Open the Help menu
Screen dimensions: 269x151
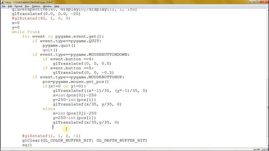(x=57, y=6)
